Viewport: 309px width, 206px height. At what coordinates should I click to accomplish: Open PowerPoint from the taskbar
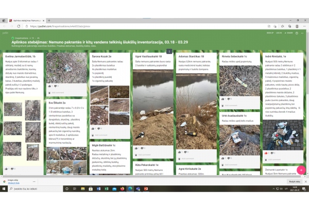(x=146, y=189)
